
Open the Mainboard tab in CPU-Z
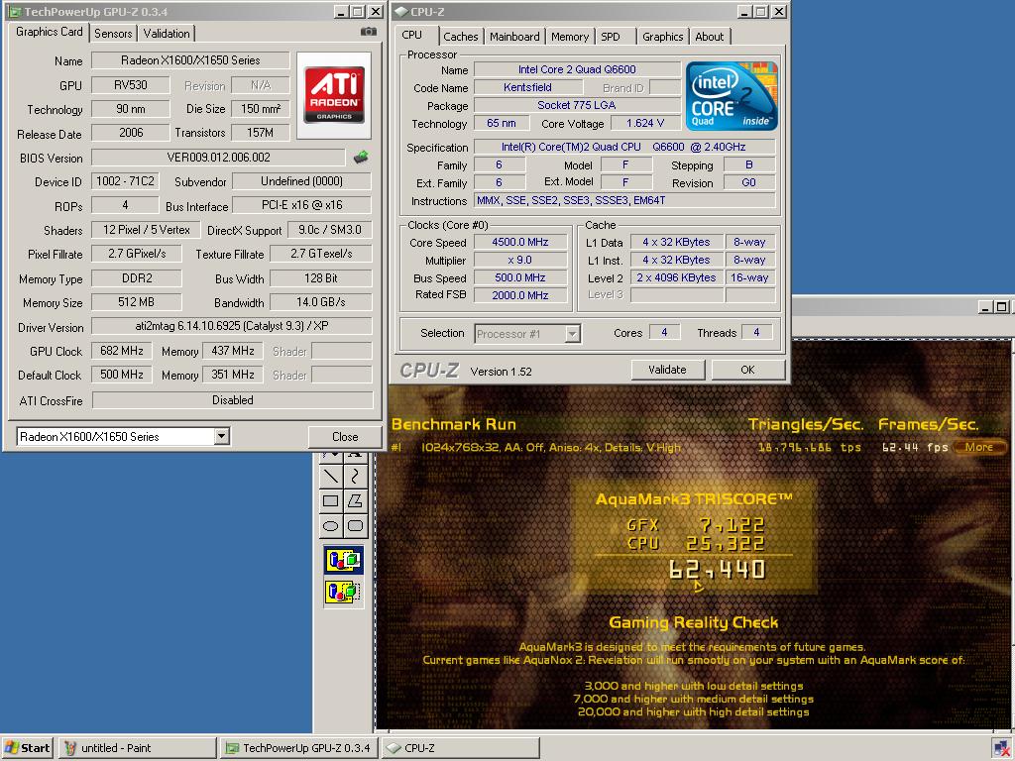click(514, 37)
